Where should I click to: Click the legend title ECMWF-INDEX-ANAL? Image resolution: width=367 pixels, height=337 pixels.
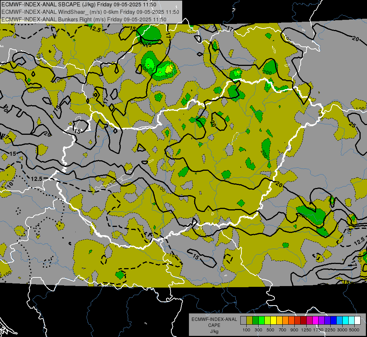tap(214, 319)
